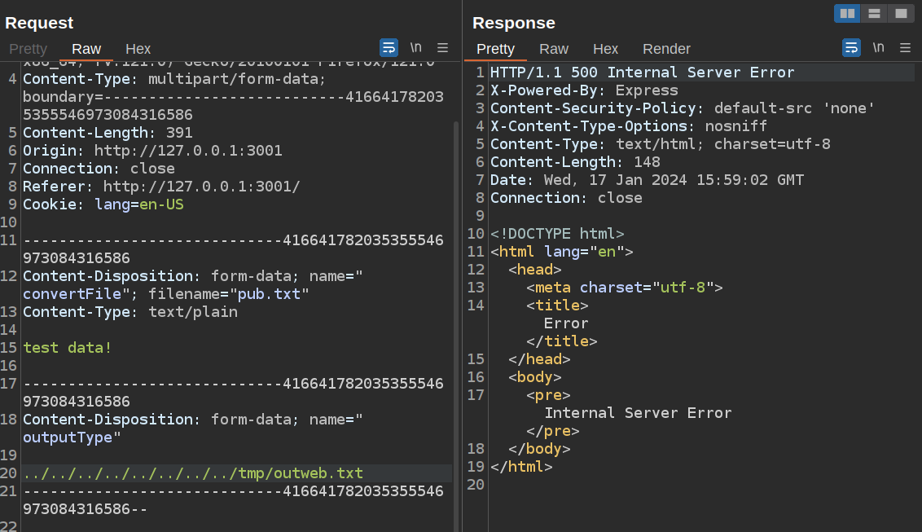
Task: Select the Raw tab in Request
Action: coord(86,49)
